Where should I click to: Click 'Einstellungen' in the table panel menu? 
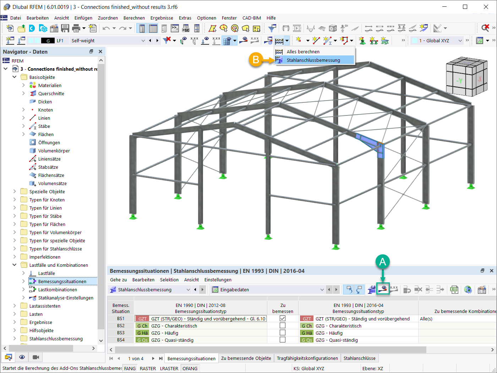218,280
